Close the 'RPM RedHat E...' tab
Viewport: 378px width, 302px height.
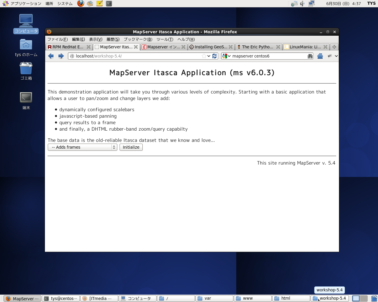click(89, 47)
